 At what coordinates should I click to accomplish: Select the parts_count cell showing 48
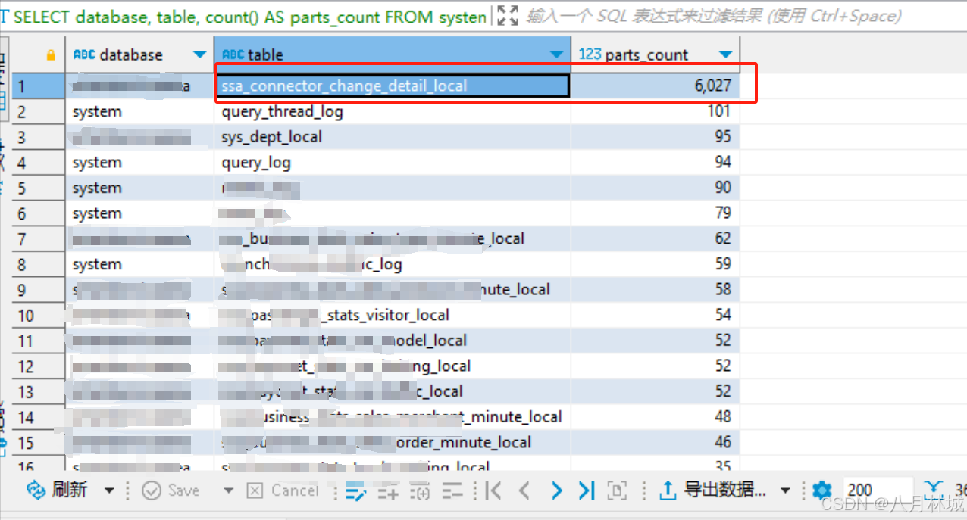click(656, 417)
